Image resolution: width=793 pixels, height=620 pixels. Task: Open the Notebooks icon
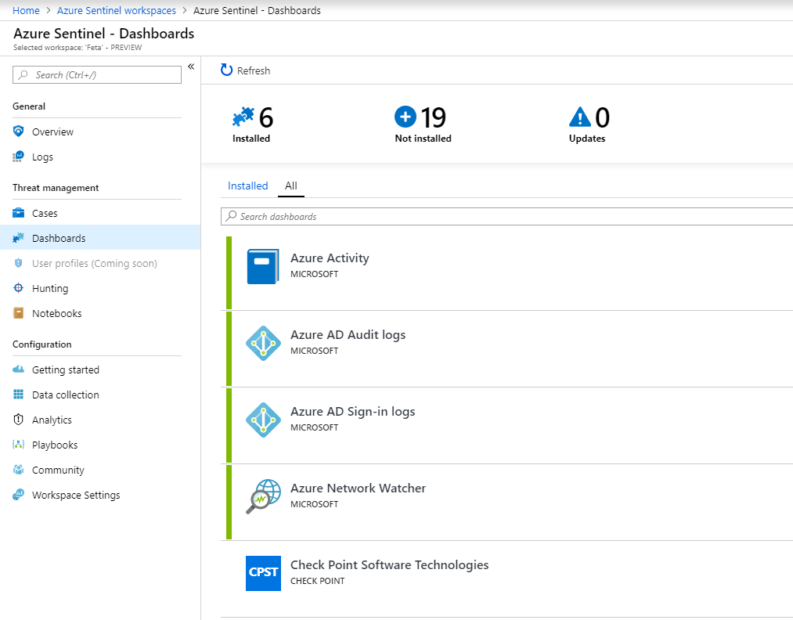(19, 313)
